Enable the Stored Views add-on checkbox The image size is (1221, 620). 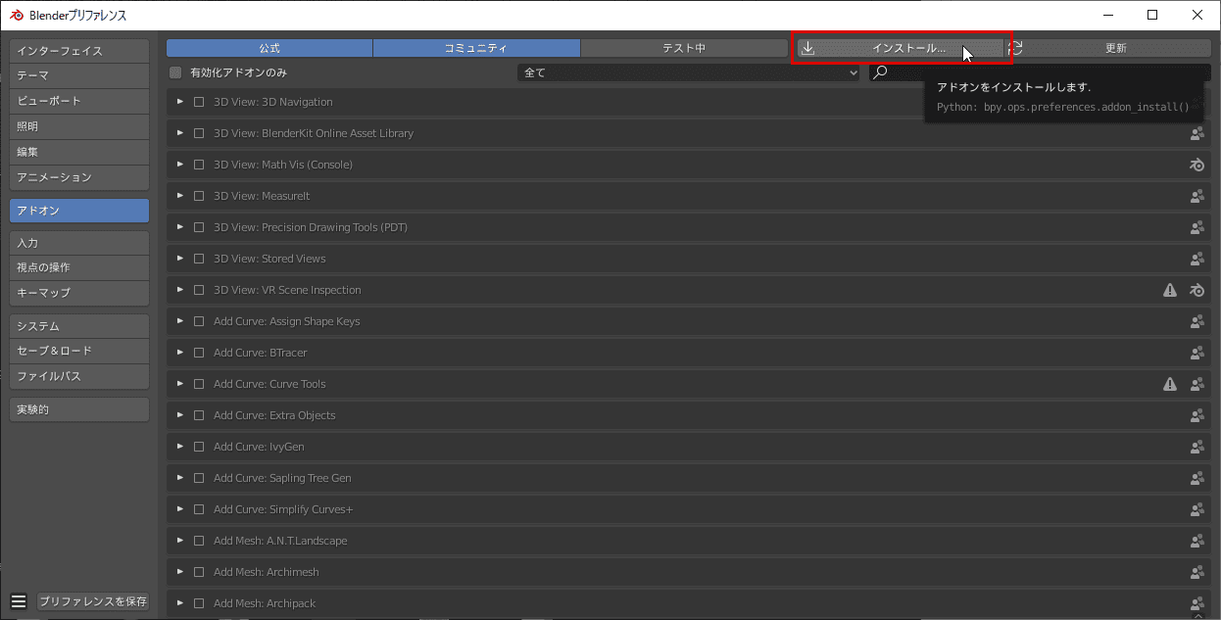[x=199, y=259]
